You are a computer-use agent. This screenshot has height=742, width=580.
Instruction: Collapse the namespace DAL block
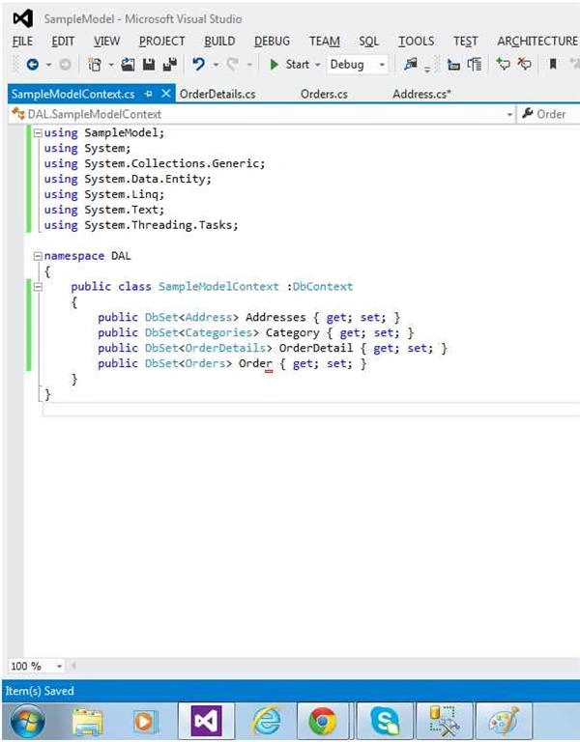coord(38,256)
